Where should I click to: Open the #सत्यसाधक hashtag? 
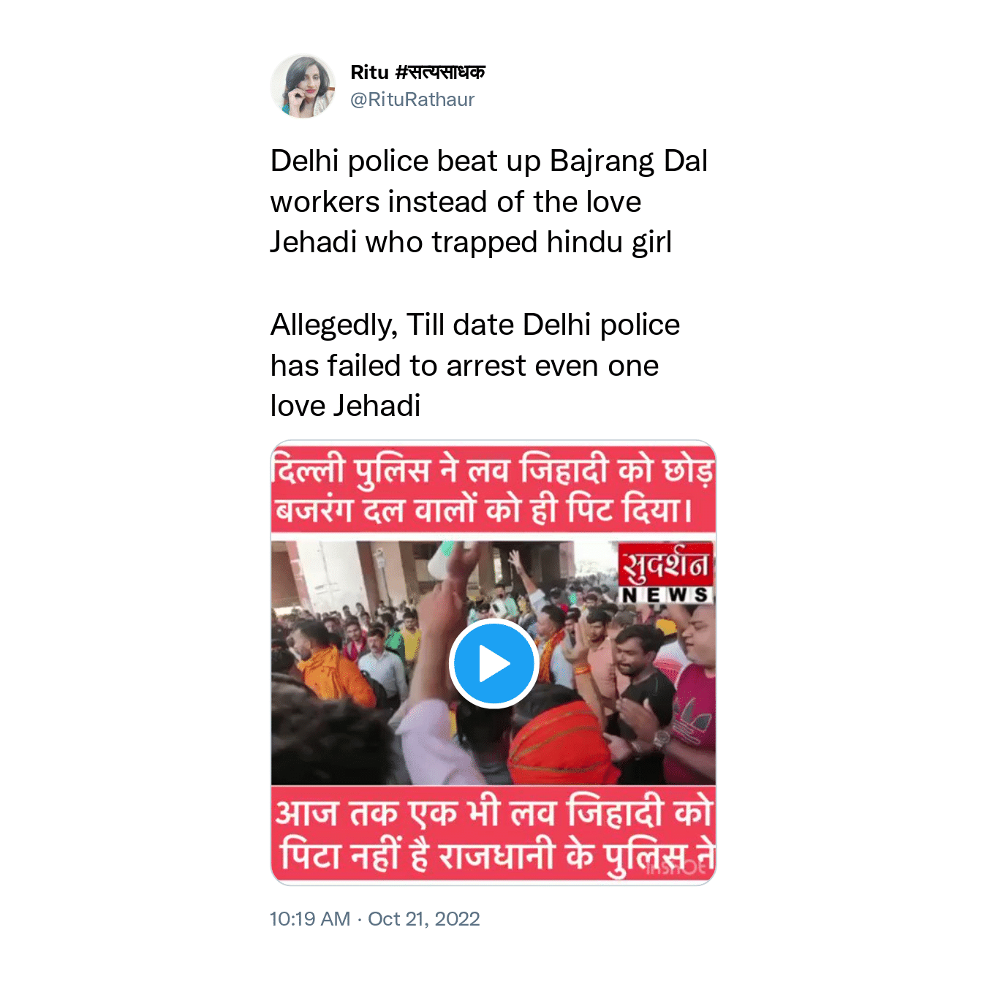pyautogui.click(x=439, y=72)
